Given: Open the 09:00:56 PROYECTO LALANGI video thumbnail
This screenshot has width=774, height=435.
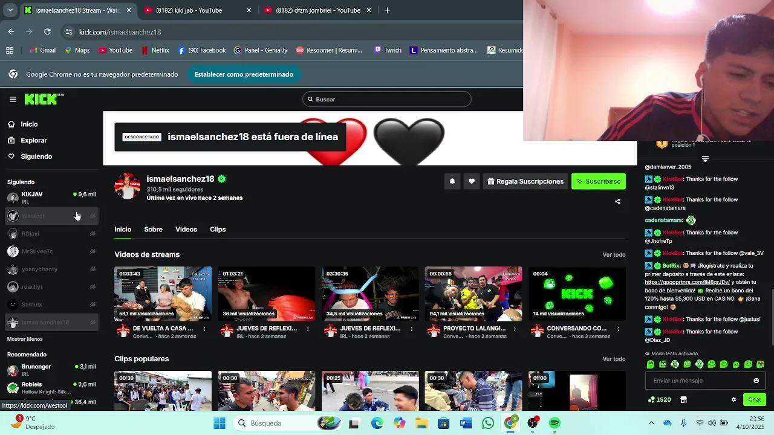Looking at the screenshot, I should (473, 294).
